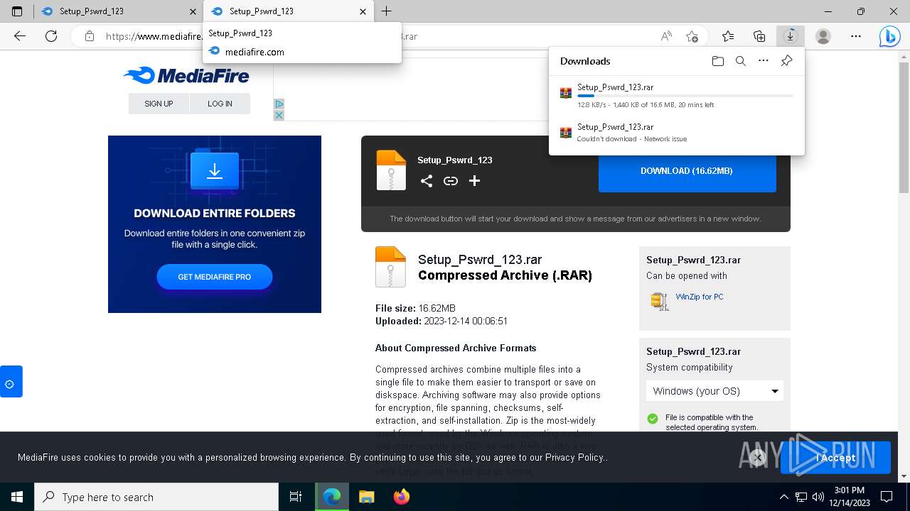Copy link with chain icon
The height and width of the screenshot is (511, 910).
click(x=451, y=181)
